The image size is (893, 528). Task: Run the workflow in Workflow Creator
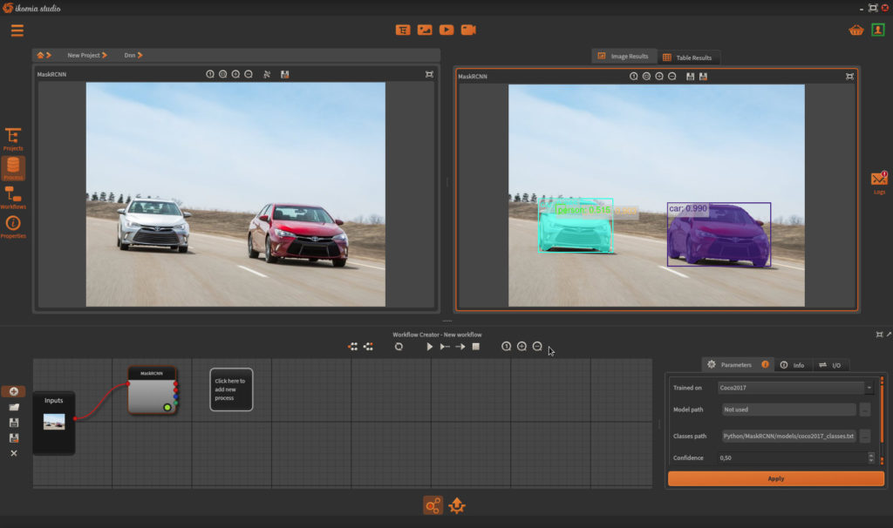(x=429, y=346)
